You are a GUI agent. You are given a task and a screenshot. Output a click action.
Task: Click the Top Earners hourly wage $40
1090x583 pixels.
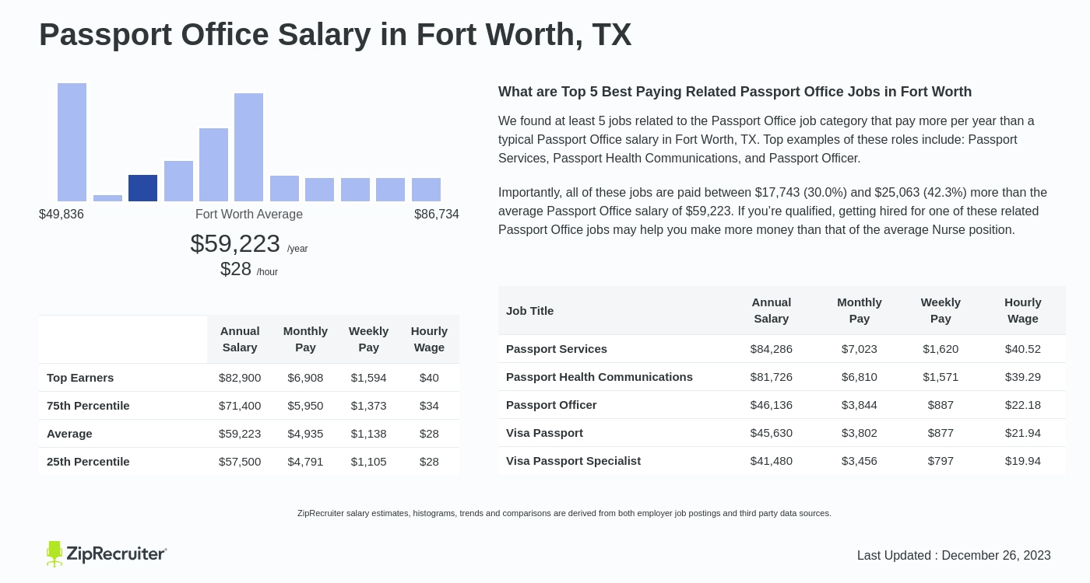[429, 378]
